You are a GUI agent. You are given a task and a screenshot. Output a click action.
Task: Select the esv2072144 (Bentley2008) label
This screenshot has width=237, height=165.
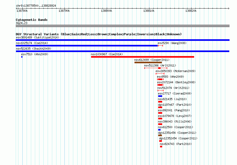point(176,82)
